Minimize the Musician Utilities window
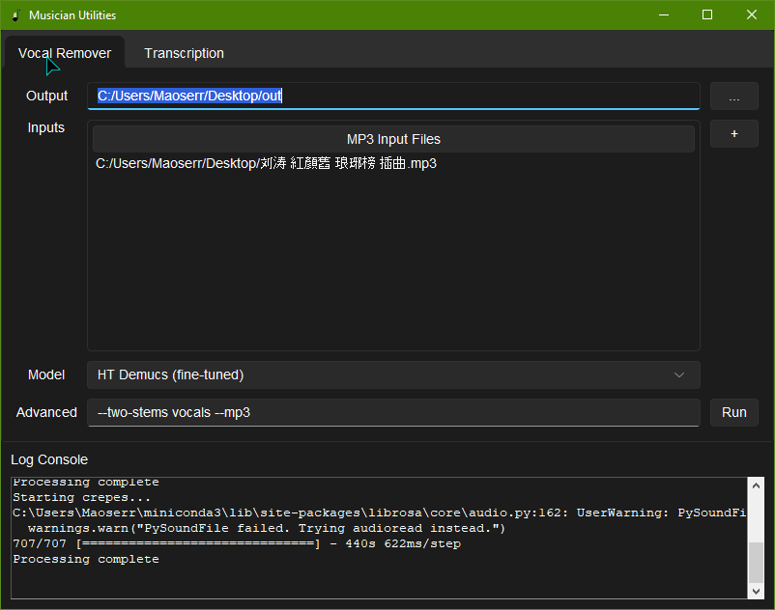 pyautogui.click(x=664, y=14)
